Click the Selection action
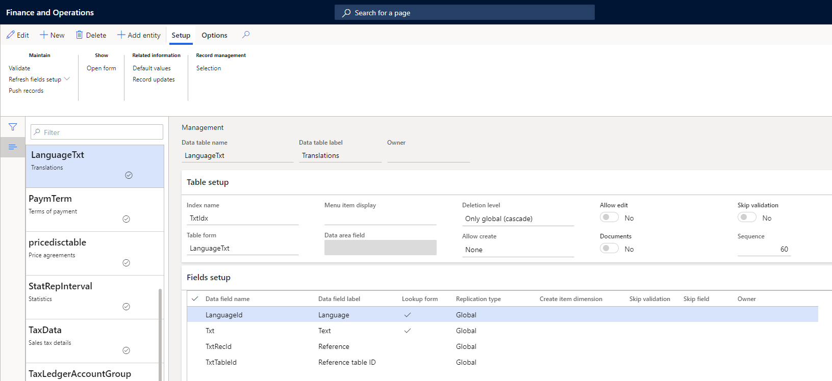Image resolution: width=832 pixels, height=381 pixels. (209, 68)
